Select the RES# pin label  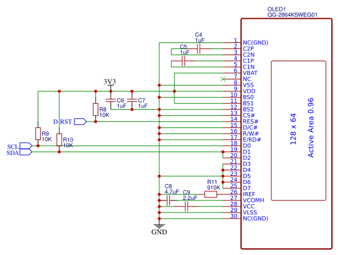[x=251, y=122]
